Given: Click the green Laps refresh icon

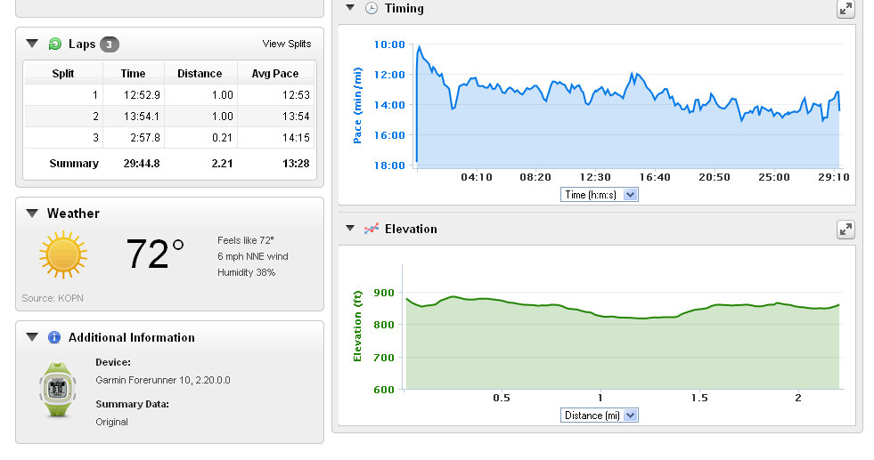Looking at the screenshot, I should (55, 44).
